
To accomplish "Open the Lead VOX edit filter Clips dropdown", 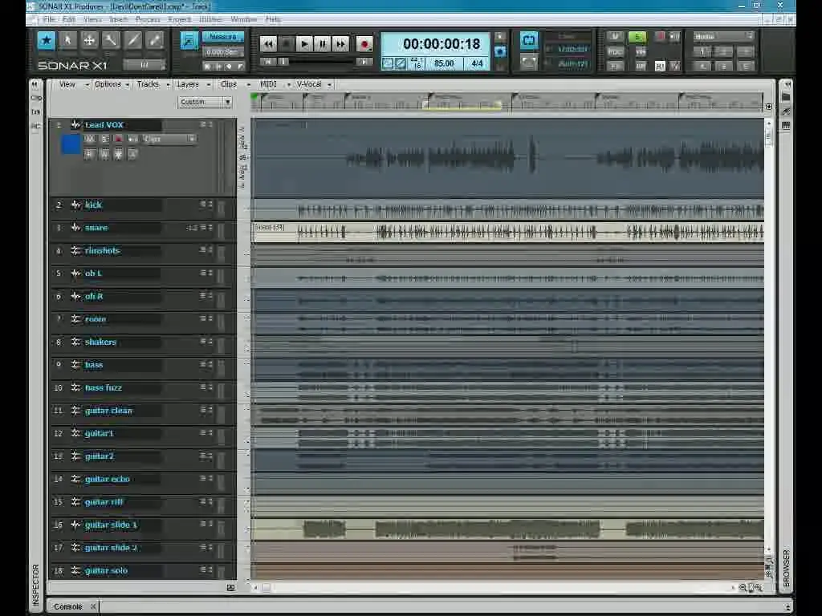I will 169,140.
